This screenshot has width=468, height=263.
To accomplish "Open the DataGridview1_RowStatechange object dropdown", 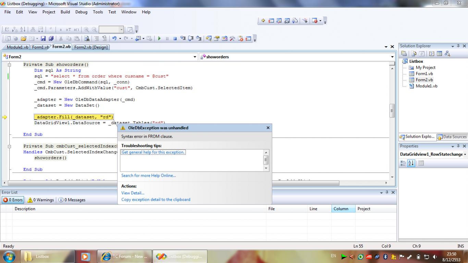I will (465, 154).
